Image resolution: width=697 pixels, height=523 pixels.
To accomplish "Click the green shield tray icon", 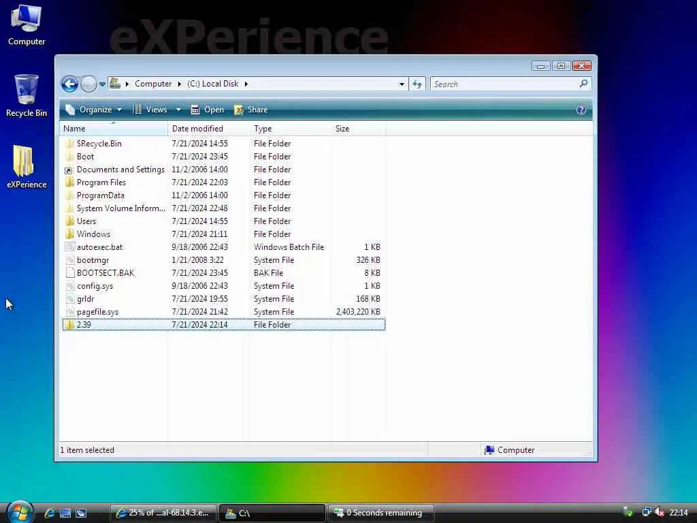I will (628, 512).
